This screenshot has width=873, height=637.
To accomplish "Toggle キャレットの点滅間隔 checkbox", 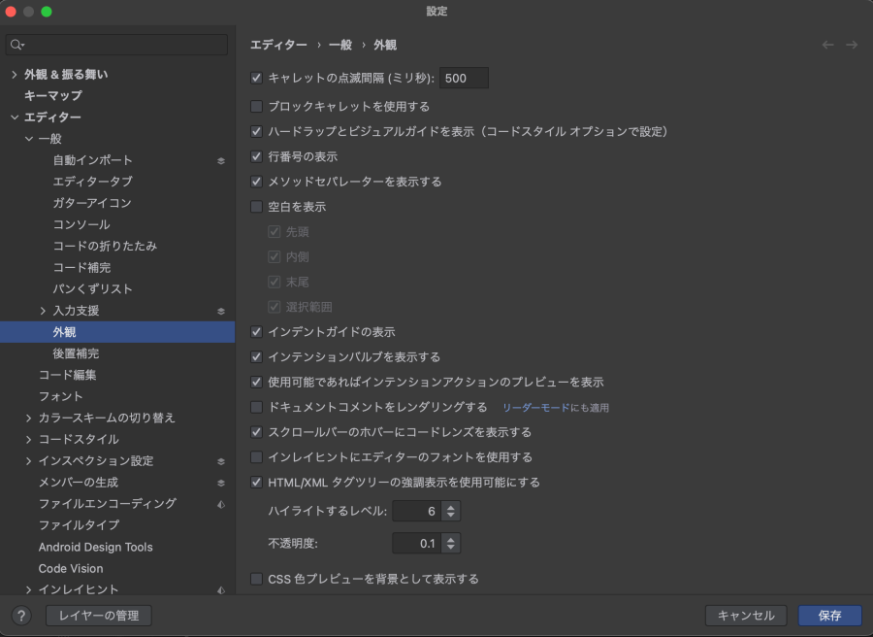I will 257,78.
